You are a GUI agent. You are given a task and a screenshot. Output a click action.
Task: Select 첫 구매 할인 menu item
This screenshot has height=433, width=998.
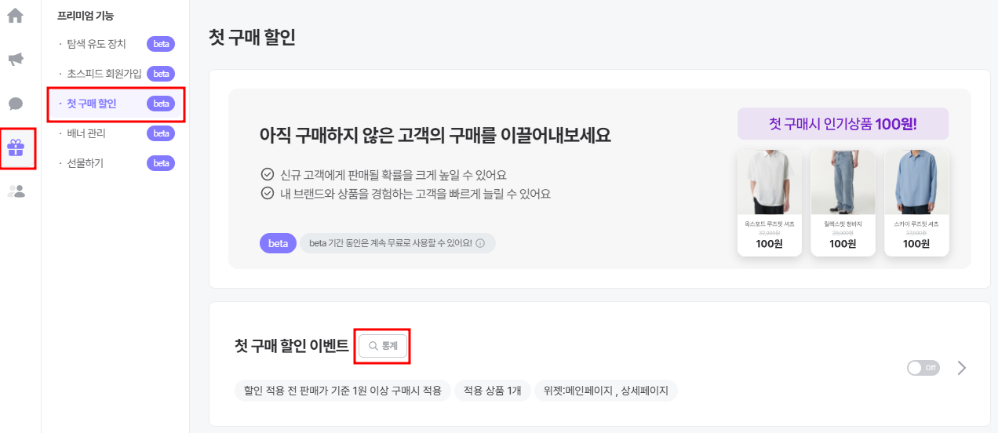tap(91, 104)
